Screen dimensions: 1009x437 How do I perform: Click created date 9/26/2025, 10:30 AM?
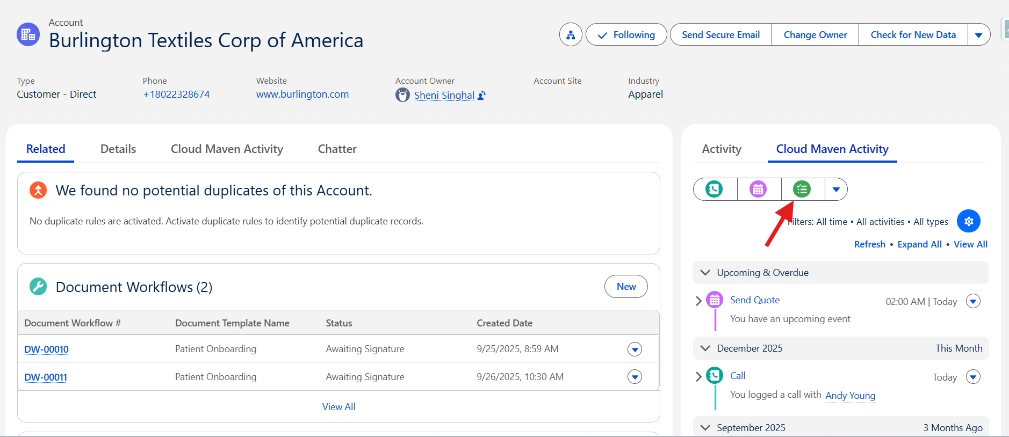click(520, 377)
